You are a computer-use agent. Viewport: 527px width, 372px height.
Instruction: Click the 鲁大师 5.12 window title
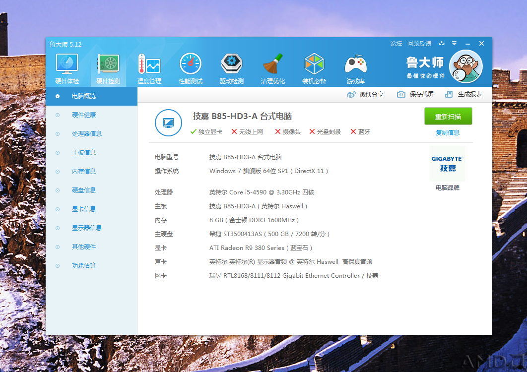[x=66, y=44]
